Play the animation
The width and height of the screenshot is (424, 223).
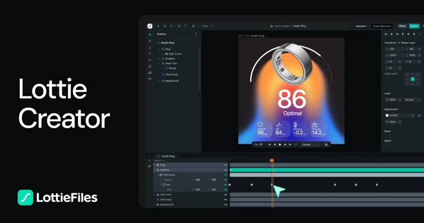point(280,145)
